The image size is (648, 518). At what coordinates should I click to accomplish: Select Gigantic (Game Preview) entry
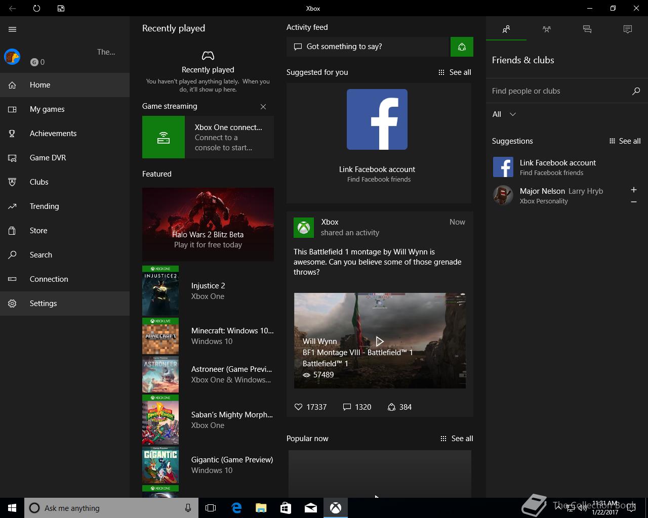pyautogui.click(x=208, y=465)
